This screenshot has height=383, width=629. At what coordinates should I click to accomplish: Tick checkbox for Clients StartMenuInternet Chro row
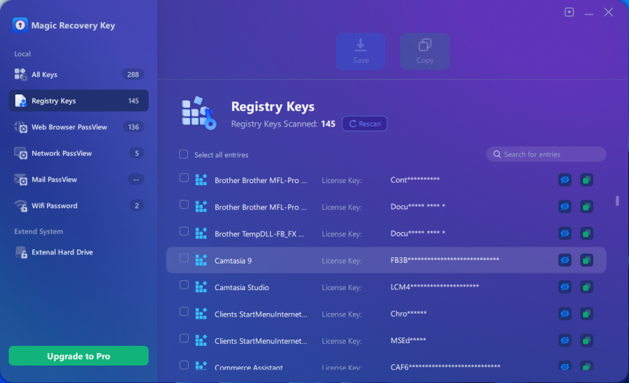184,312
